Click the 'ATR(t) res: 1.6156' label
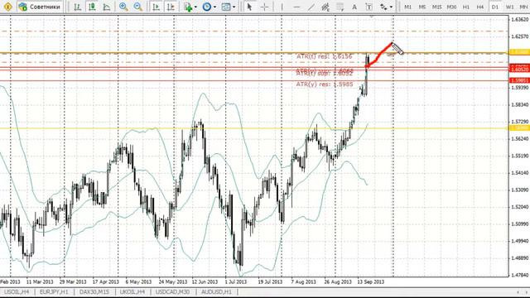The image size is (530, 298). (324, 56)
